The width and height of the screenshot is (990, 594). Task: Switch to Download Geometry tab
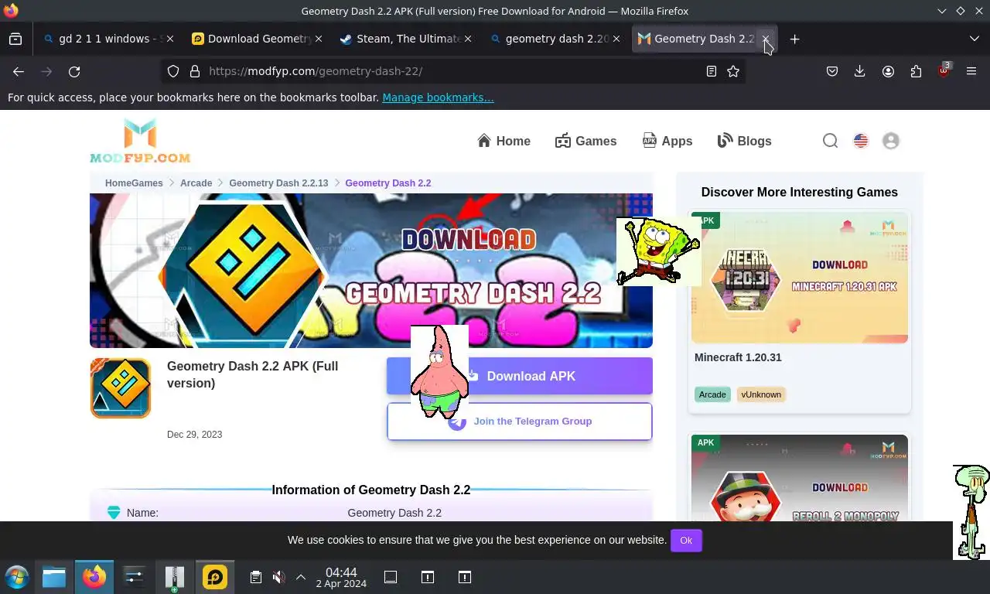click(x=258, y=39)
